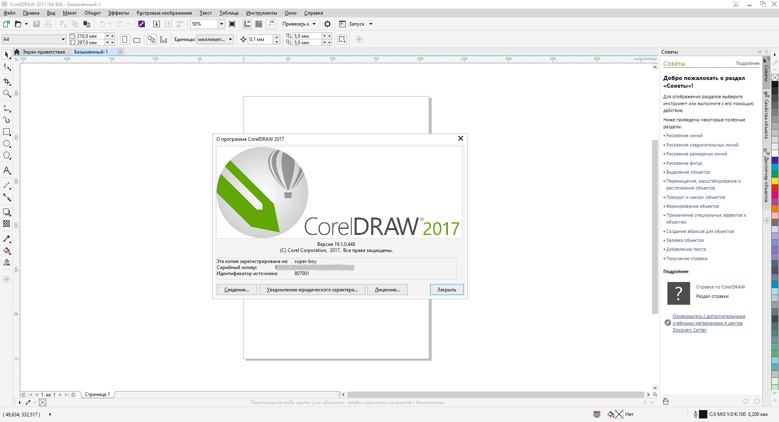Click the Закрыть button in About dialog
The image size is (779, 422).
[446, 290]
